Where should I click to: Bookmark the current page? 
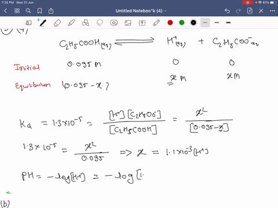point(39,11)
